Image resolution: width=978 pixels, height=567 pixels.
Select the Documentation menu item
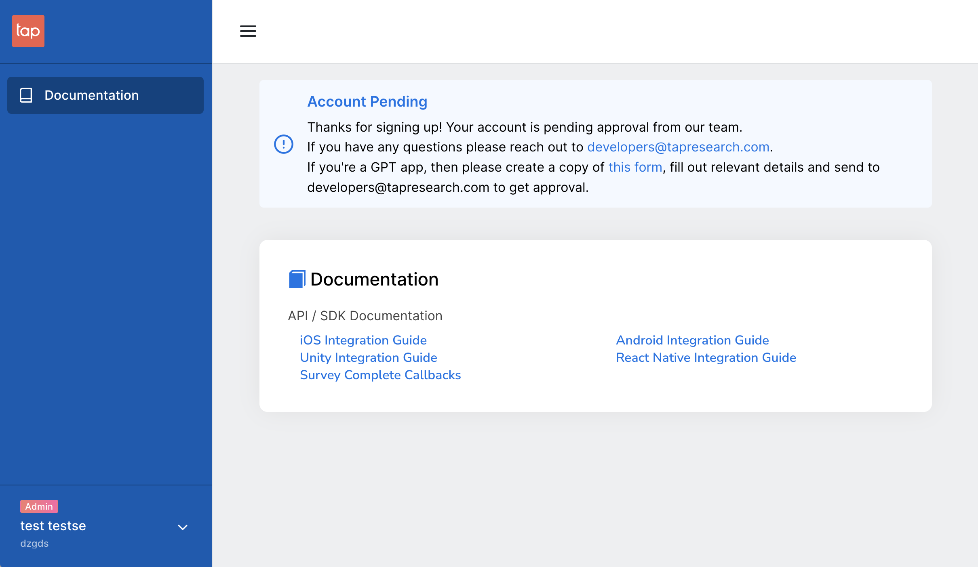[105, 95]
